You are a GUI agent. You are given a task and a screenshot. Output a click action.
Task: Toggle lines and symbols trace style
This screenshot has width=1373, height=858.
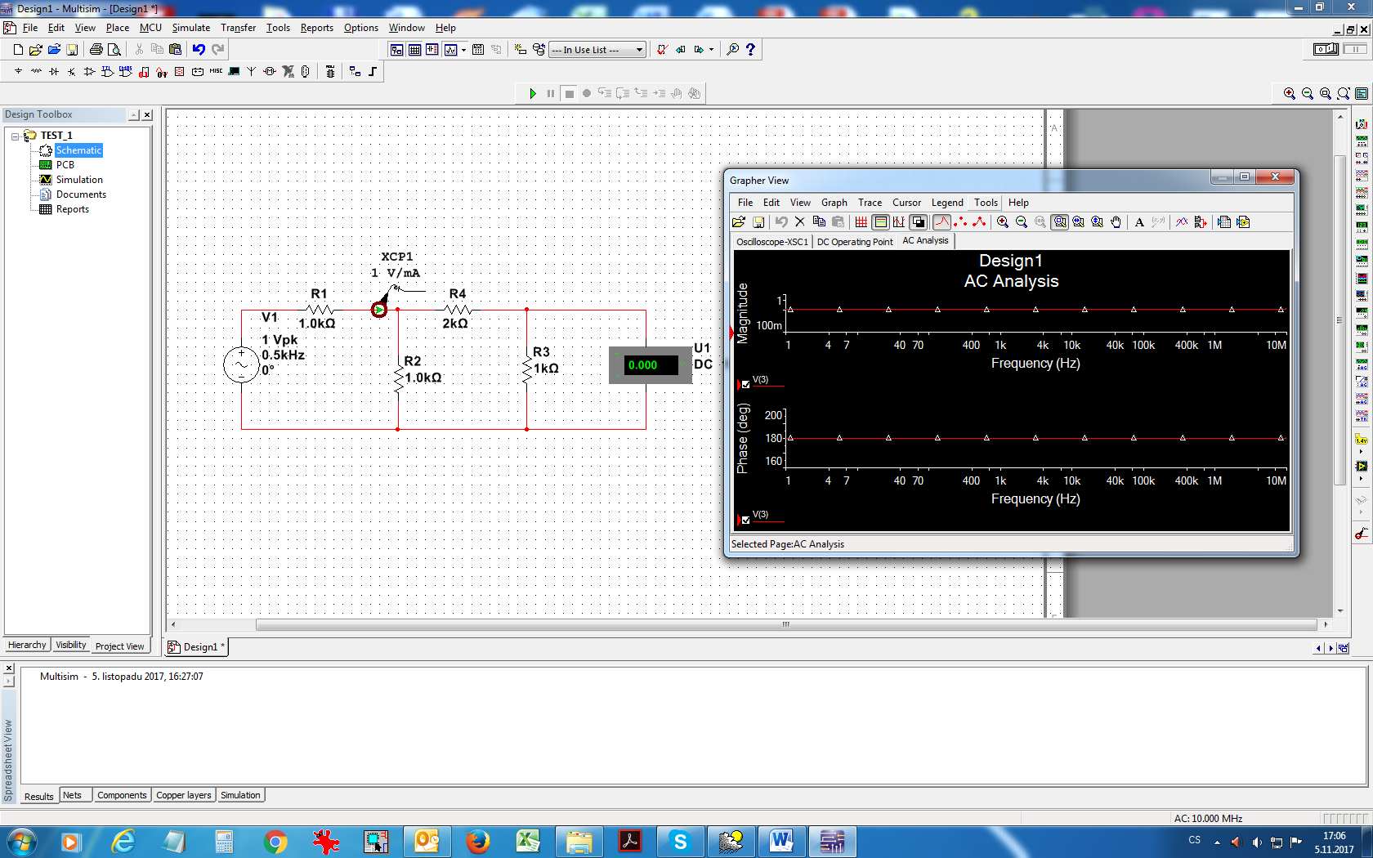(x=979, y=222)
